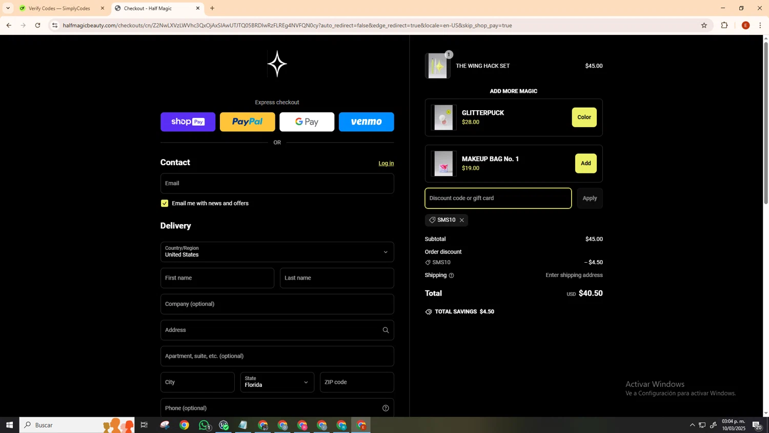Viewport: 769px width, 433px height.
Task: Open WhatsApp from taskbar
Action: tap(204, 425)
